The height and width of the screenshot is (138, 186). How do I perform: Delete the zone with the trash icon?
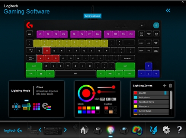(170, 86)
